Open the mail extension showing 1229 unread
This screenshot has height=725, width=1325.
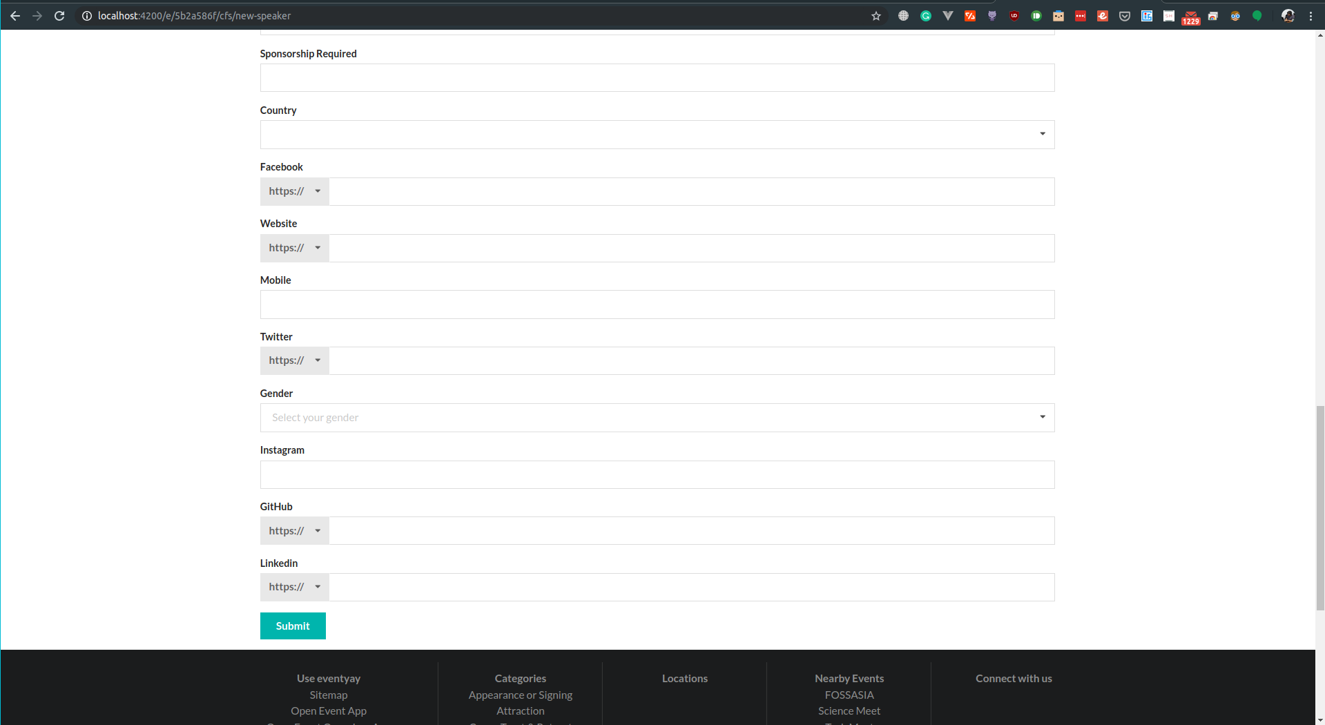click(x=1190, y=15)
